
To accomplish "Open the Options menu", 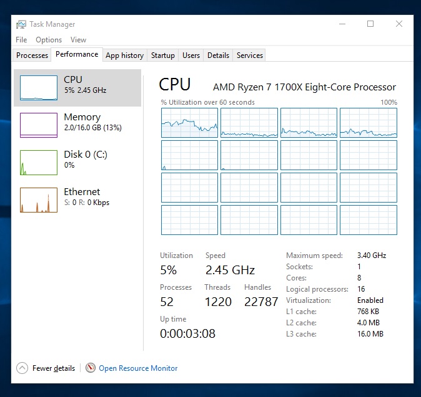I will coord(49,40).
